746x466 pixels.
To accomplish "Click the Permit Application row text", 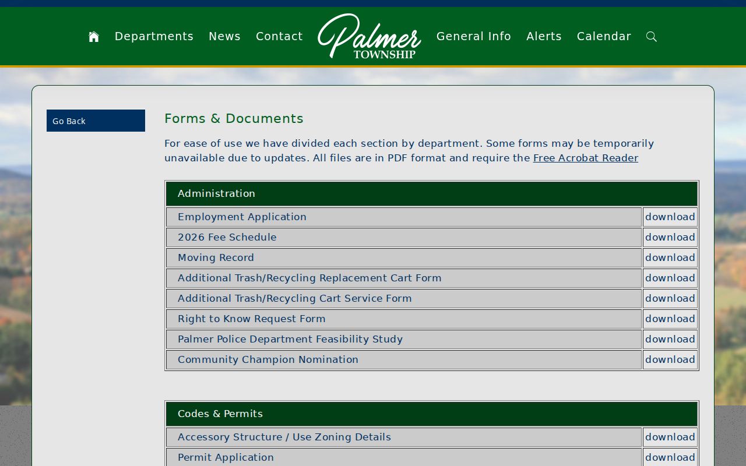I will [x=226, y=457].
